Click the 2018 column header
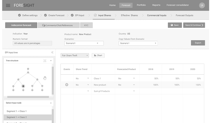Viewport: 210px width, 123px height. [151, 69]
